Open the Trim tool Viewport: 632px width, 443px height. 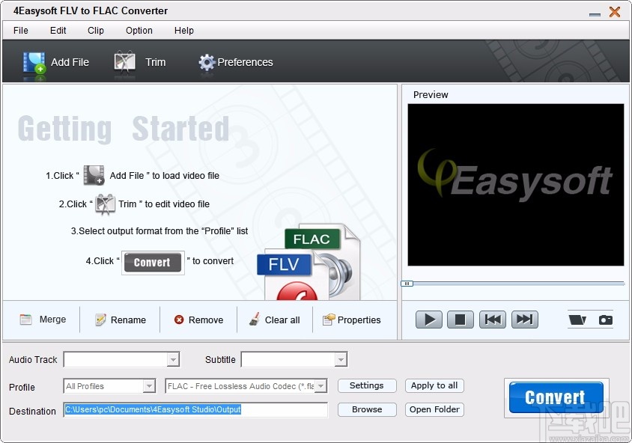pyautogui.click(x=124, y=63)
